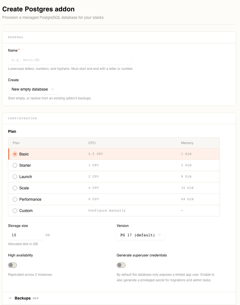This screenshot has width=240, height=305.
Task: Click the 'Configure manually' text in Custom row
Action: [107, 211]
